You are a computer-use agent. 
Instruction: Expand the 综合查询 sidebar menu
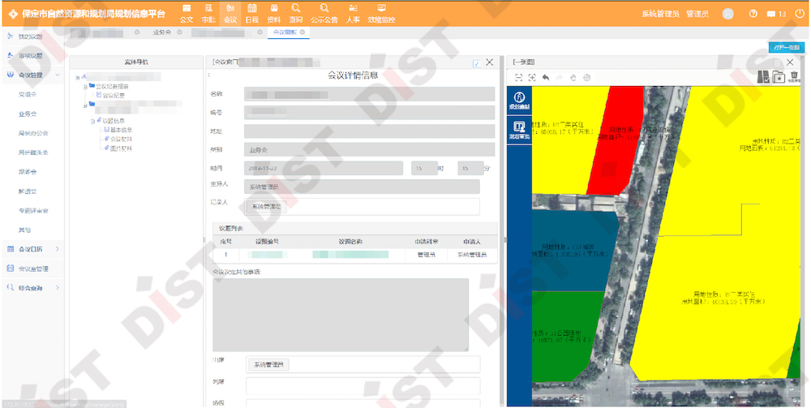click(x=58, y=288)
